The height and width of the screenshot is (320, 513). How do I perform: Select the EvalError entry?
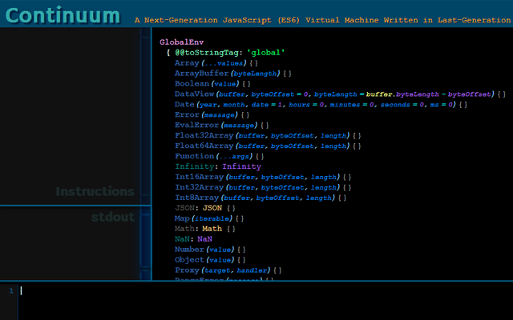point(196,125)
